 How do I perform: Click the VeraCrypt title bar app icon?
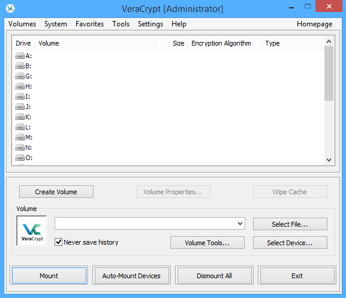pyautogui.click(x=10, y=8)
